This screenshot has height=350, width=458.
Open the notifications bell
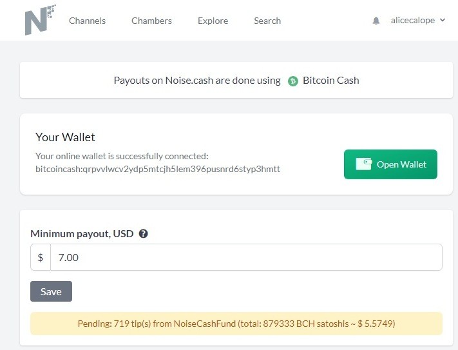[376, 21]
